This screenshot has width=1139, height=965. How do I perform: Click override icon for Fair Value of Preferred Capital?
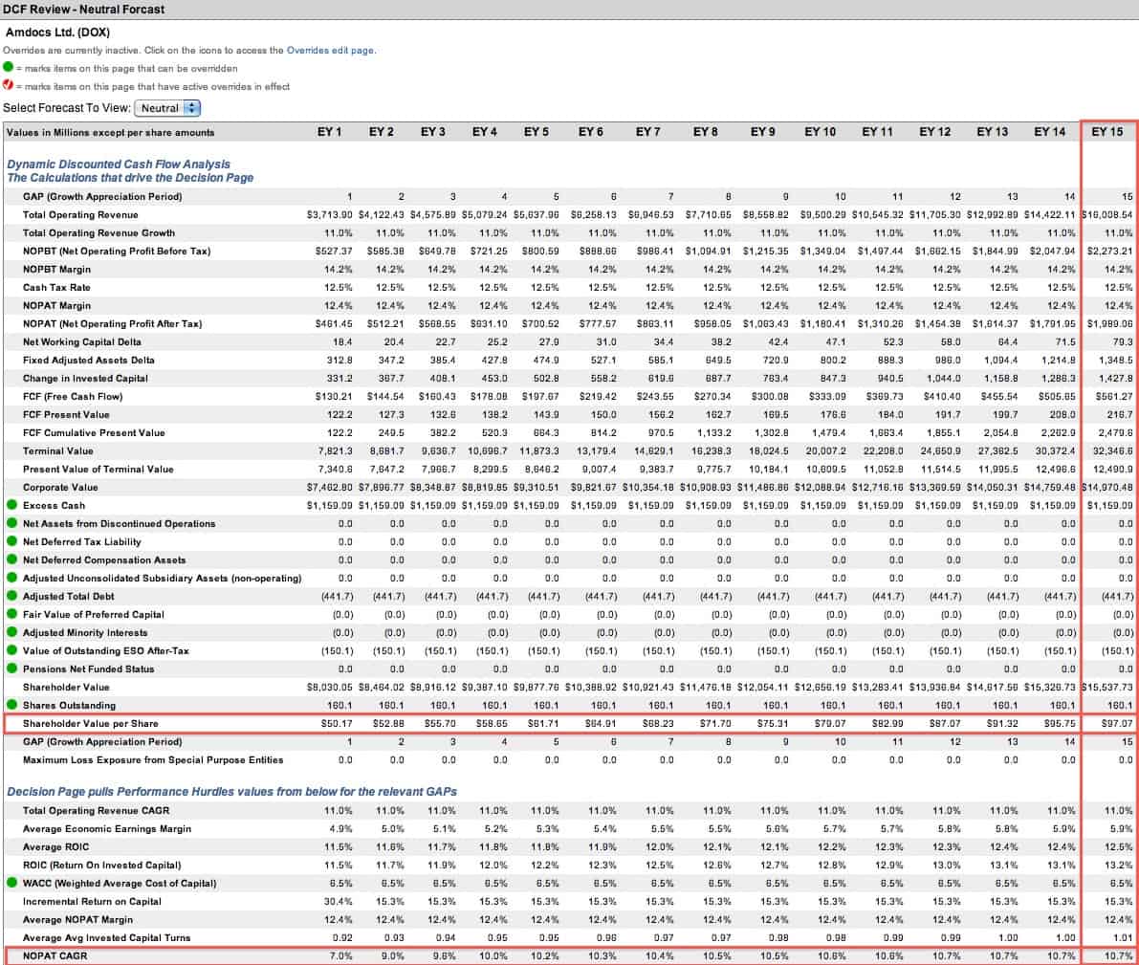click(11, 613)
